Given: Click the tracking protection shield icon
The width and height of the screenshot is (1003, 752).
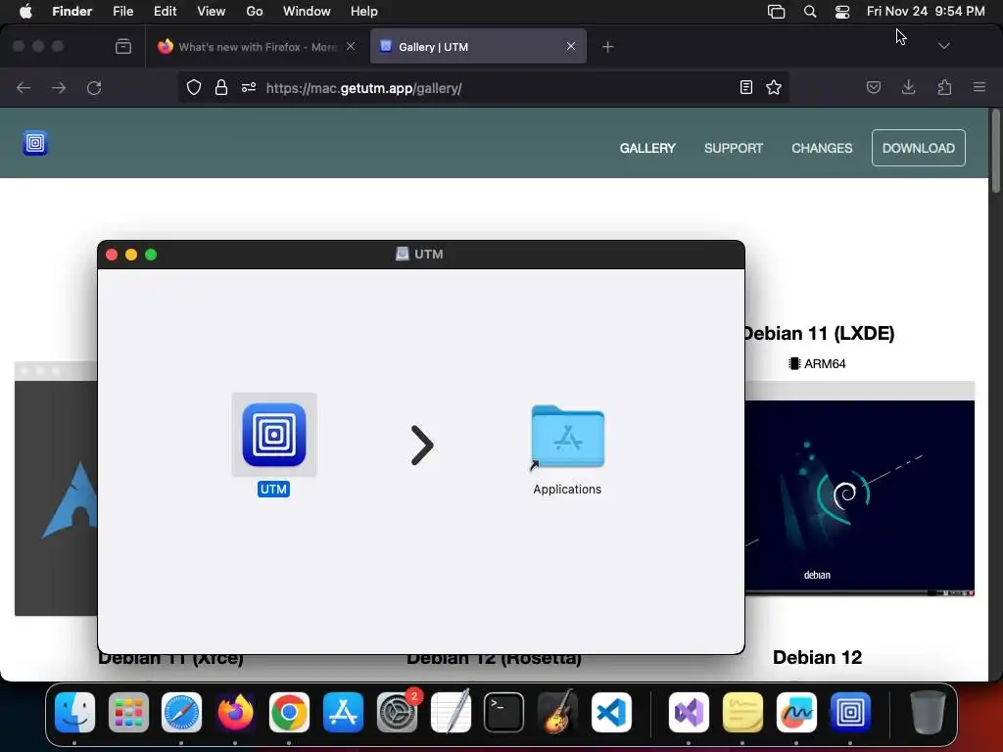Looking at the screenshot, I should tap(194, 87).
